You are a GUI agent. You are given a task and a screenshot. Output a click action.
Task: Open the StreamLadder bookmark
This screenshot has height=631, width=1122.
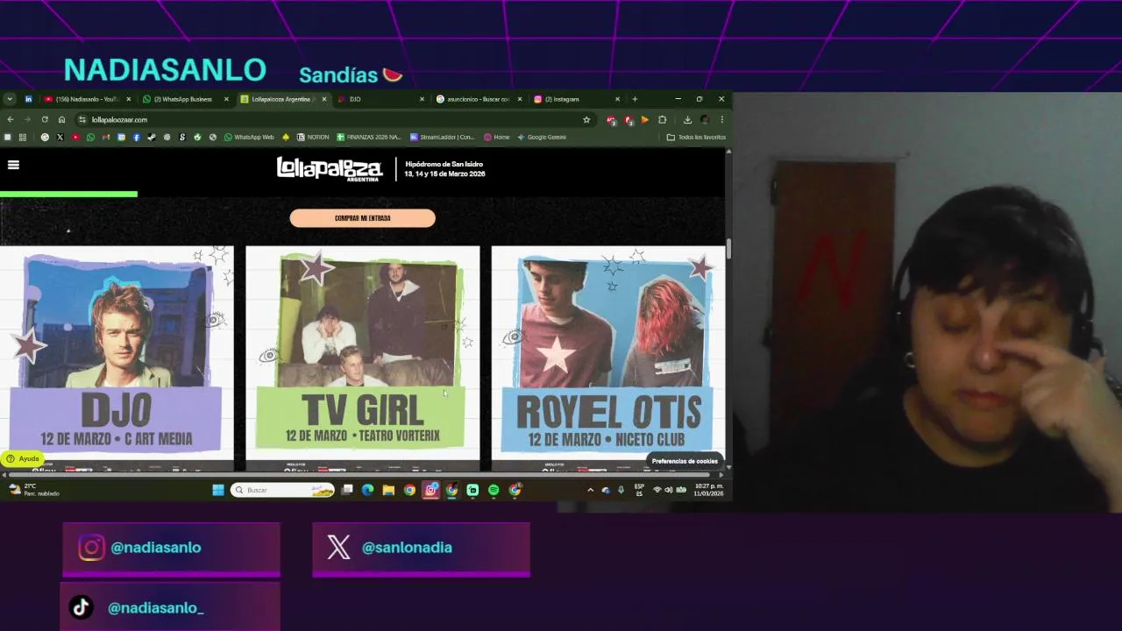[x=443, y=137]
